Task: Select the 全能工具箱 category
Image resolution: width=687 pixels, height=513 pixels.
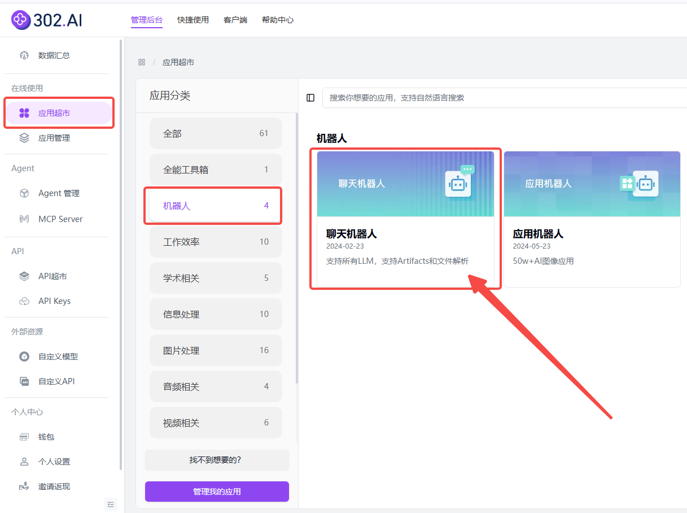Action: (x=216, y=169)
